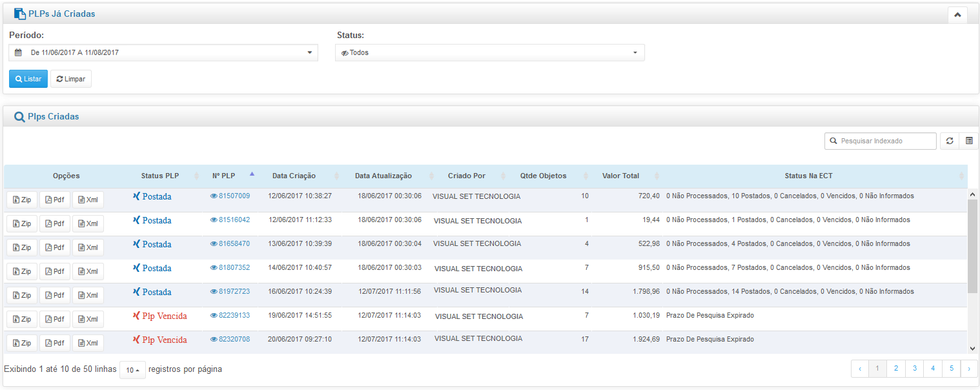Screen dimensions: 980x390
Task: Download Pdf for PLP 81507009
Action: (x=55, y=200)
